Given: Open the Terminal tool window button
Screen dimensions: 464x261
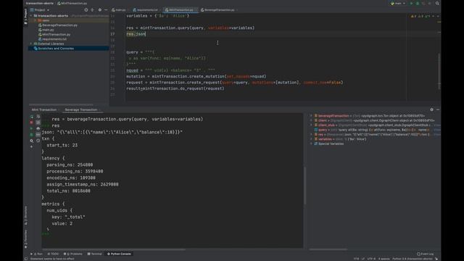Looking at the screenshot, I should 95,254.
